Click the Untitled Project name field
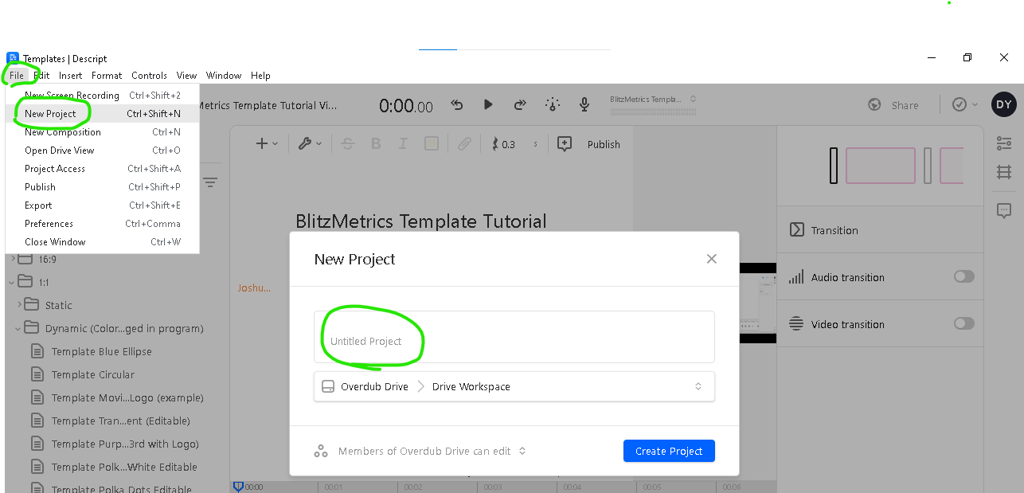 514,337
